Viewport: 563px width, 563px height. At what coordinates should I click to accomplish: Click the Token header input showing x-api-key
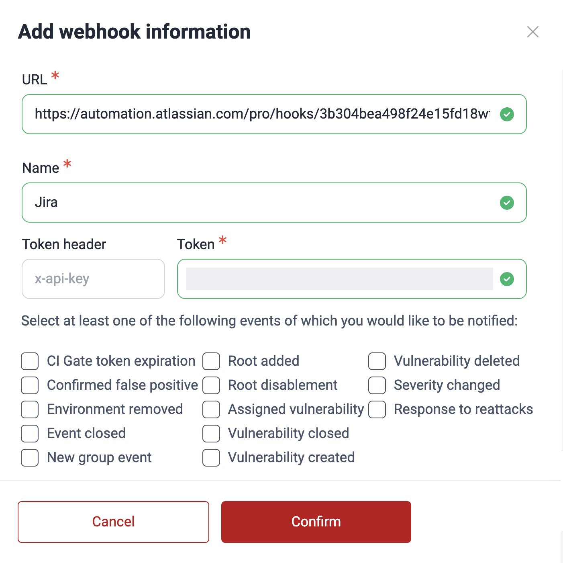[x=93, y=279]
